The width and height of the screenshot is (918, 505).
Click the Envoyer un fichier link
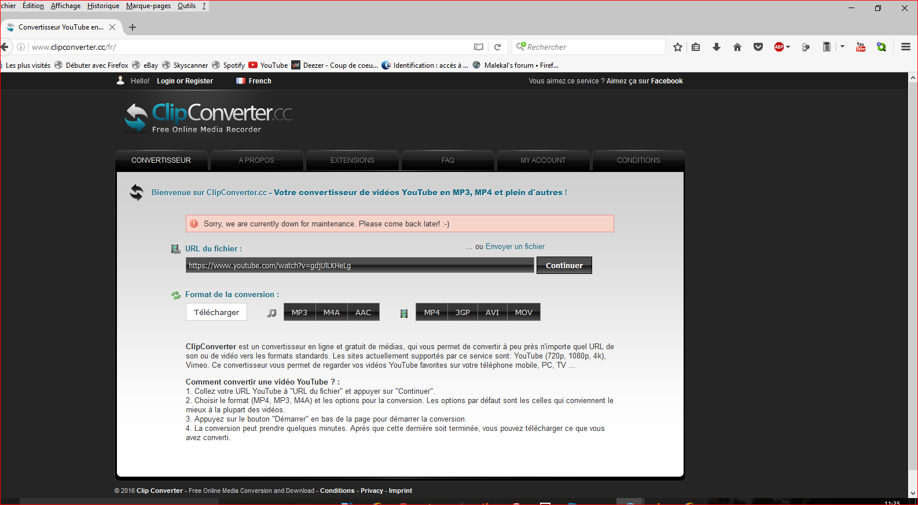point(515,247)
